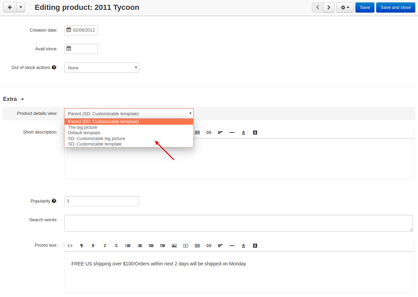Click the Popularity input field

[x=102, y=201]
